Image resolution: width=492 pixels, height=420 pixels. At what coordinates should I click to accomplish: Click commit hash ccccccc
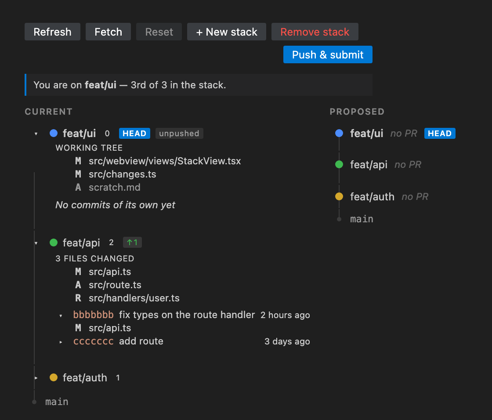(93, 341)
